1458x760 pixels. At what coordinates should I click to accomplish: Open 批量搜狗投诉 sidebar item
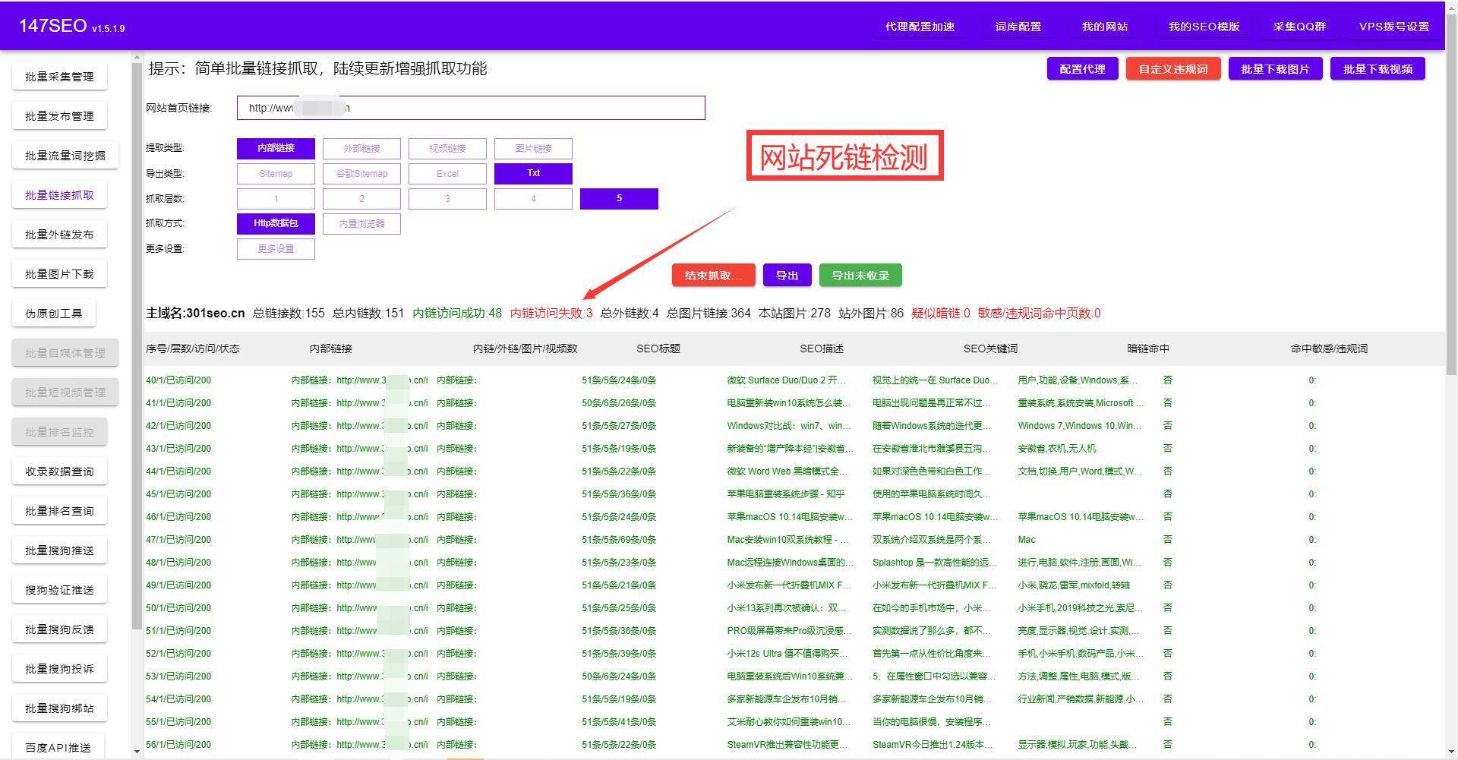coord(59,669)
